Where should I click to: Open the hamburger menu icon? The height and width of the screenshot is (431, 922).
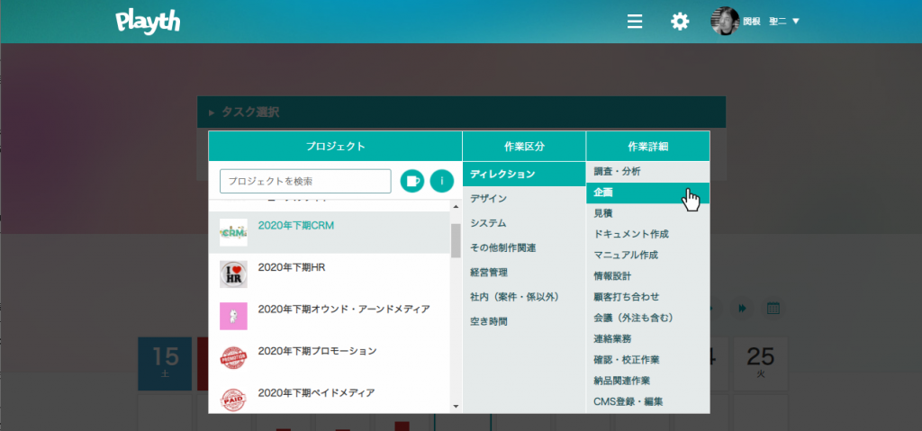click(635, 22)
